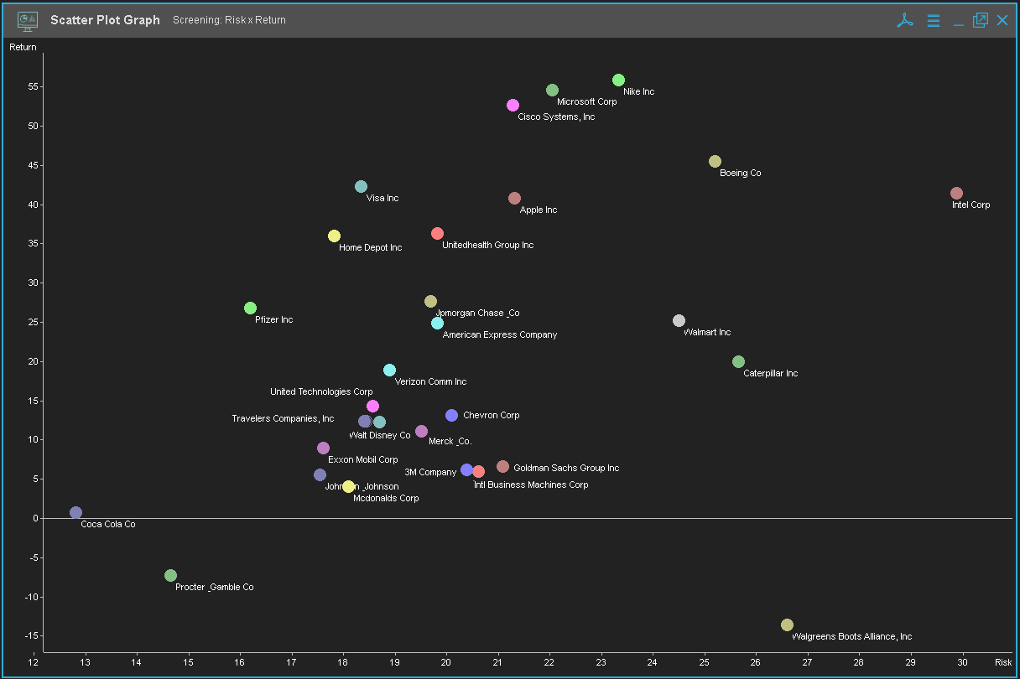This screenshot has height=679, width=1020.
Task: Select the Cisco Systems data point
Action: [x=513, y=105]
